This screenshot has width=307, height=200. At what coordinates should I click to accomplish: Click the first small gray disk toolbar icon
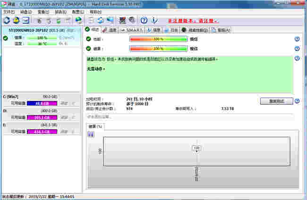click(x=39, y=20)
